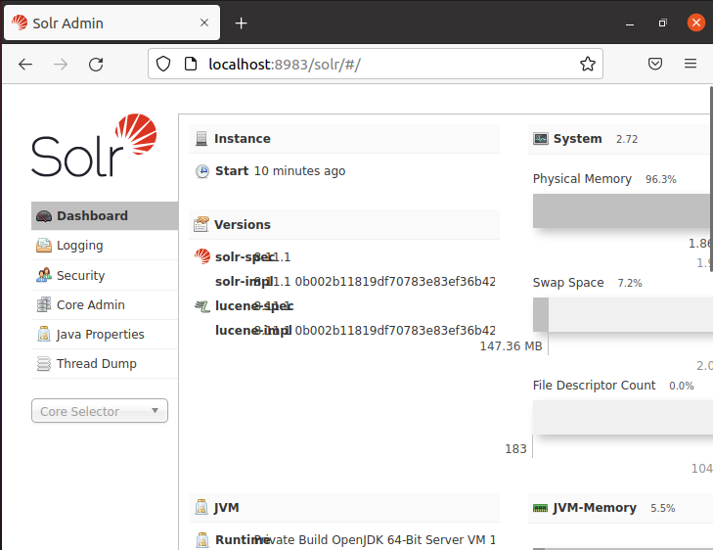Click the Thread Dump stack icon

point(44,363)
